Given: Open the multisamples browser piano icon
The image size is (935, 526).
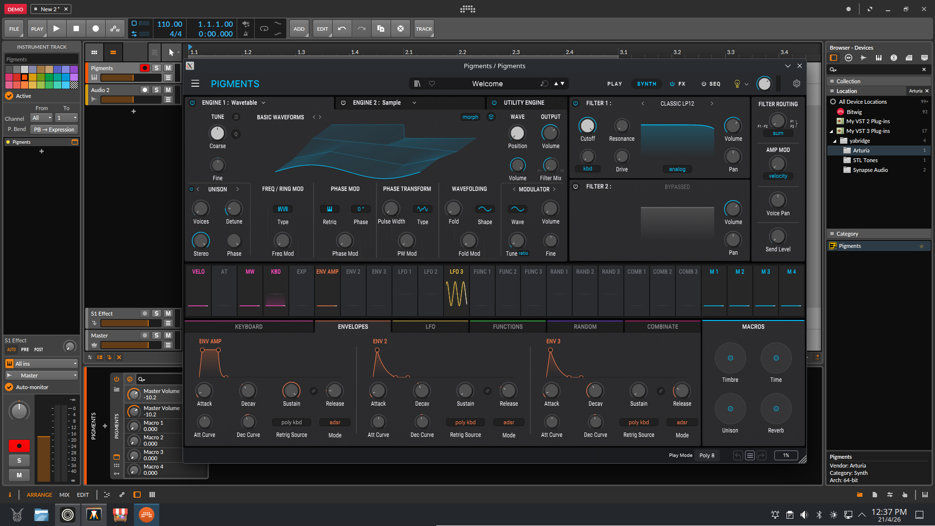Looking at the screenshot, I should click(x=879, y=58).
